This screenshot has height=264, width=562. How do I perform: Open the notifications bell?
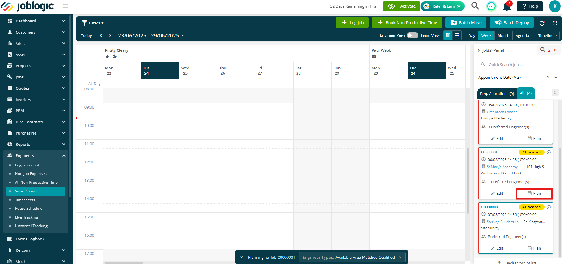pos(507,6)
